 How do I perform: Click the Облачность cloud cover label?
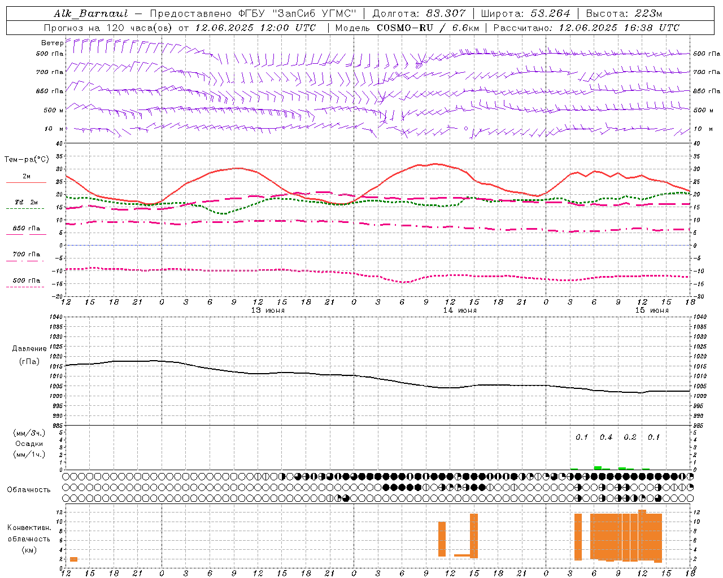click(29, 490)
